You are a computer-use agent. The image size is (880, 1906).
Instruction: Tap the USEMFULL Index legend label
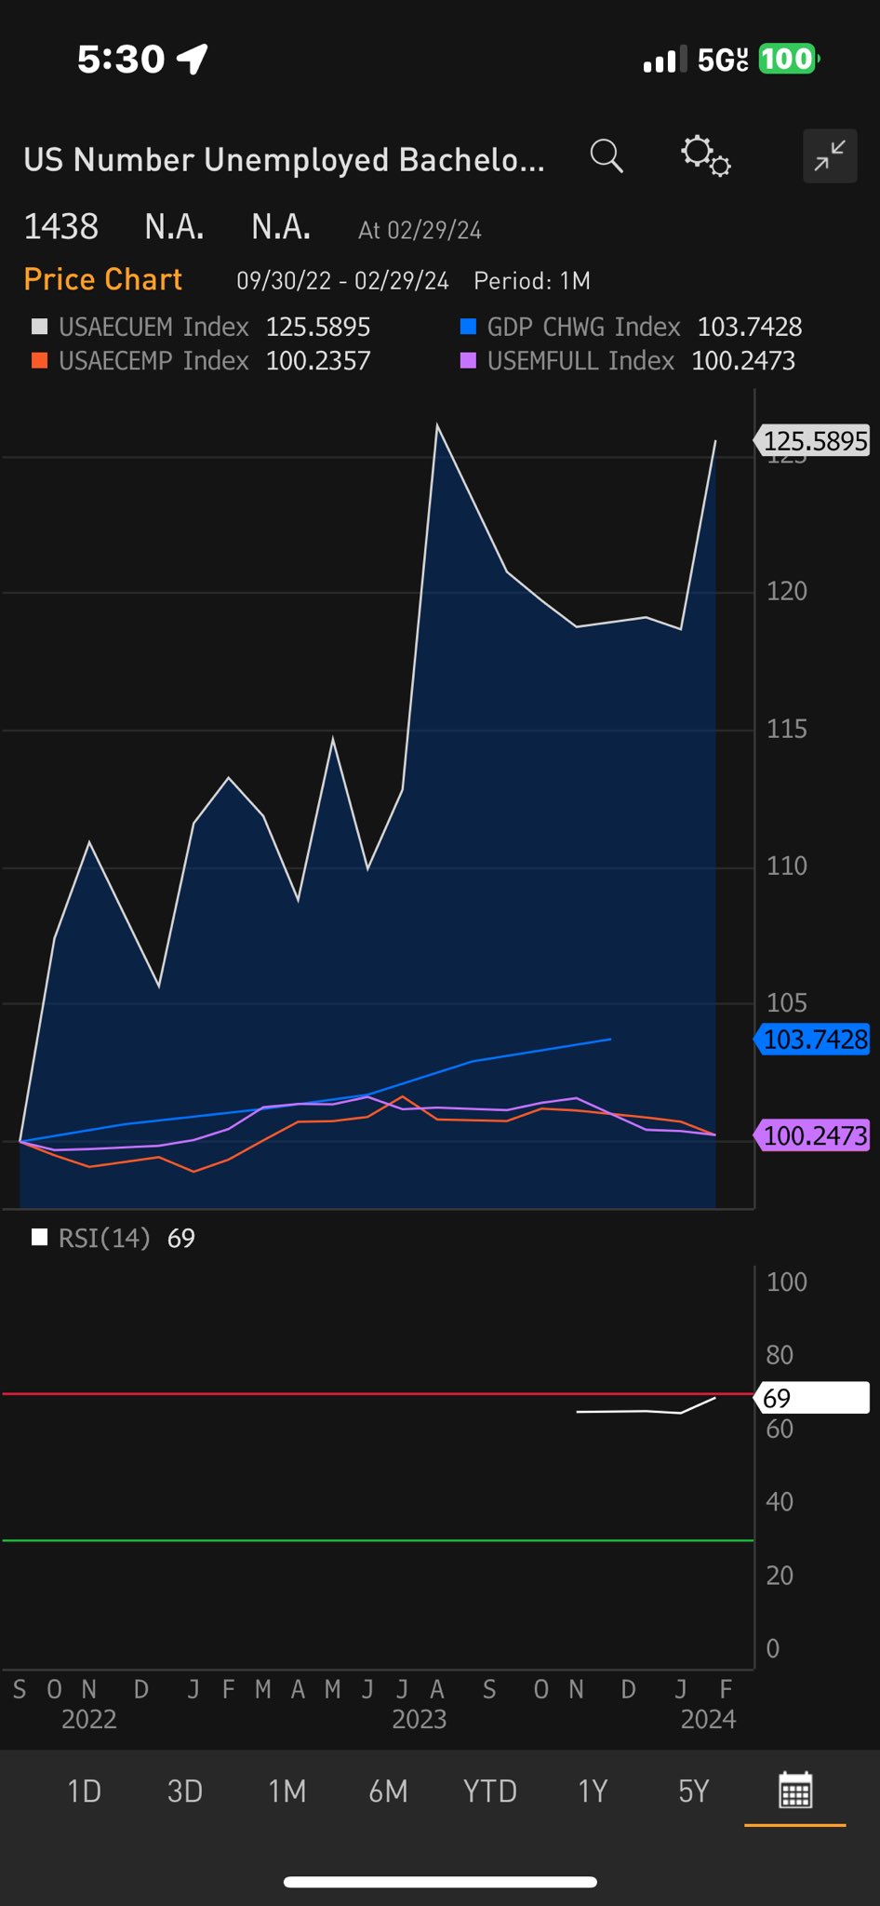(580, 360)
